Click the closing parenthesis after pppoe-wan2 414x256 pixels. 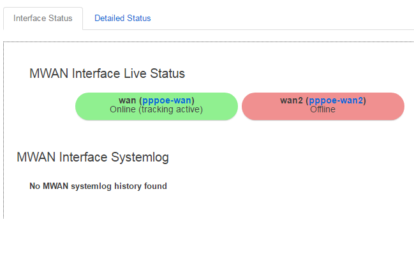[365, 100]
